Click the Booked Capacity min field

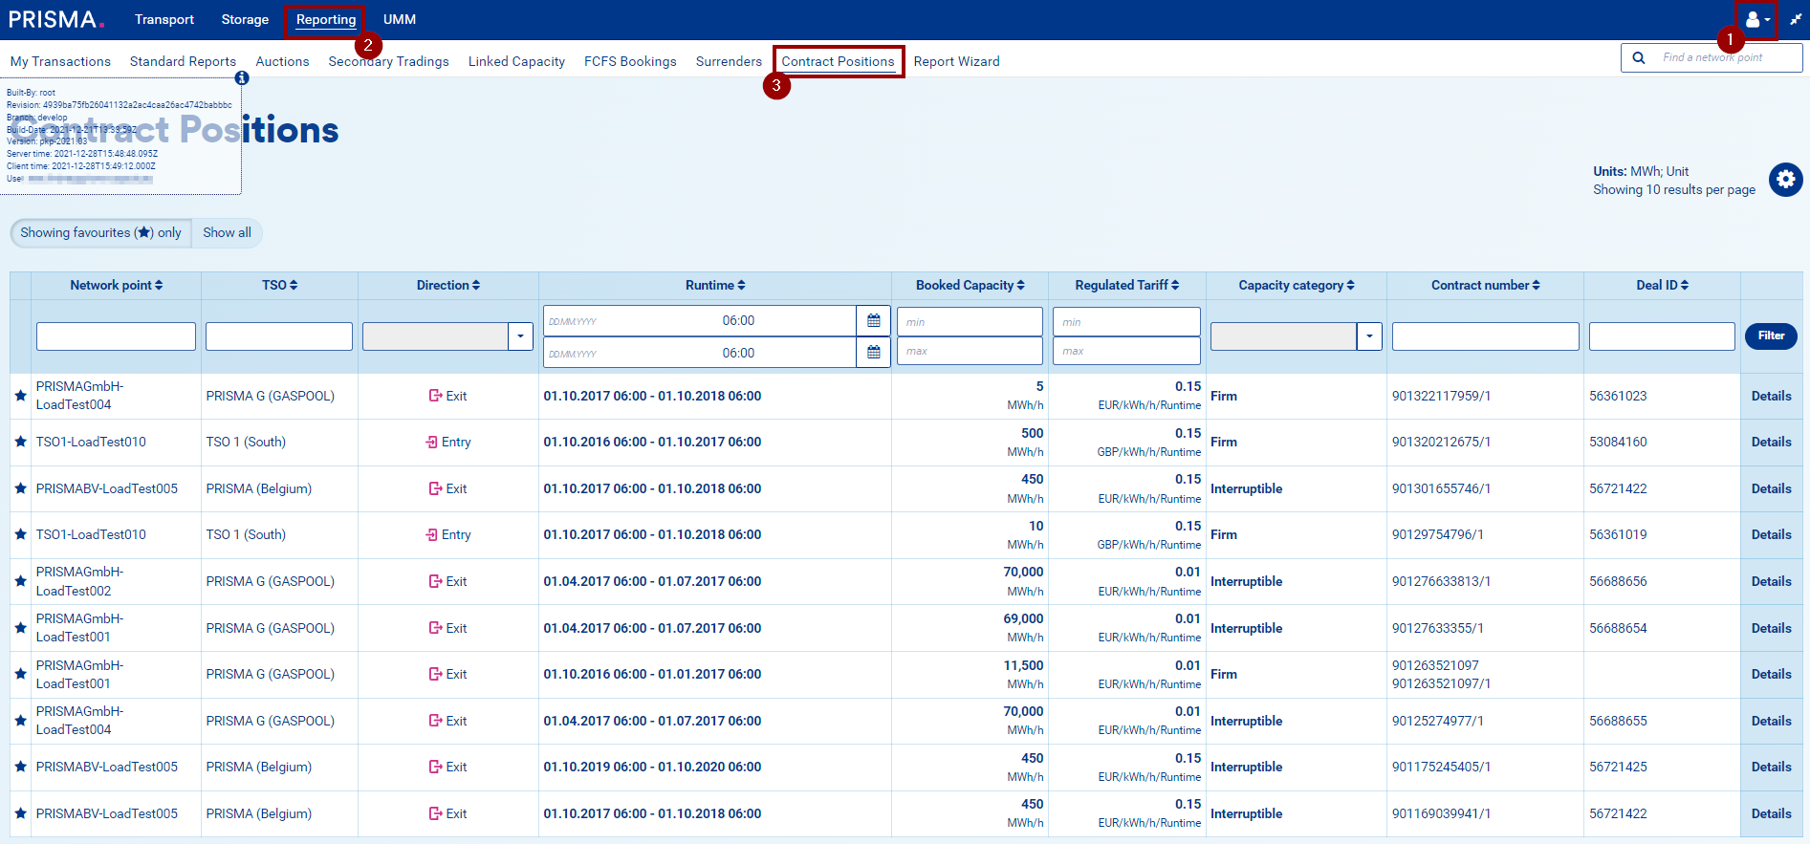[970, 322]
